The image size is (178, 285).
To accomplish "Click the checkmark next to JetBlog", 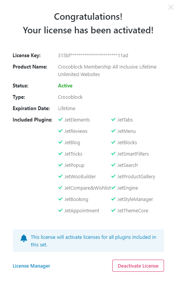I will coord(60,142).
